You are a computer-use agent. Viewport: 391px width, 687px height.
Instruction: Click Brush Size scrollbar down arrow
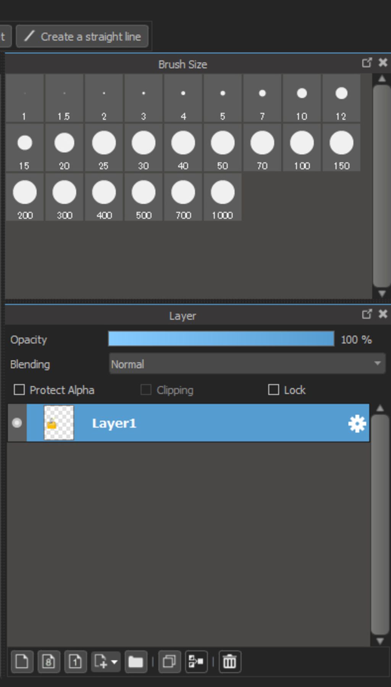tap(381, 294)
